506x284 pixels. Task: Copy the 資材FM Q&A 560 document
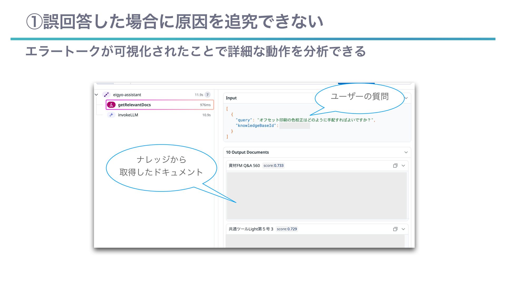coord(395,166)
